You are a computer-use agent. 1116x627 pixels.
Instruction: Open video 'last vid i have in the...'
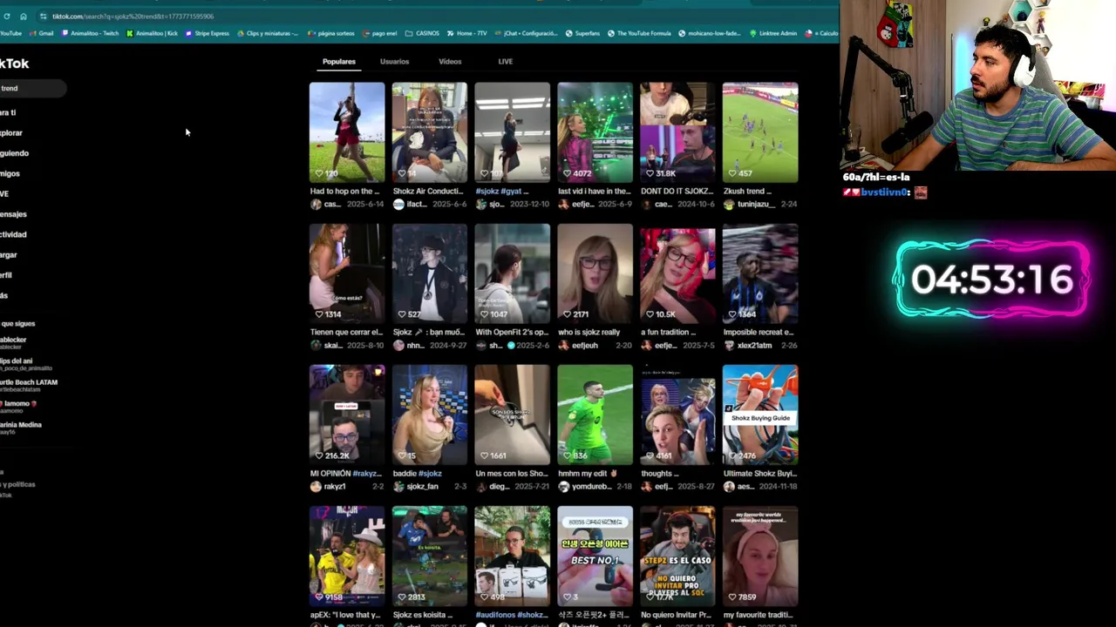click(x=595, y=132)
